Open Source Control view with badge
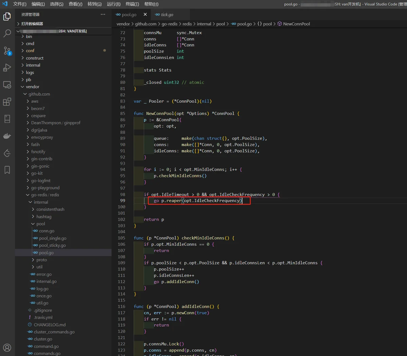This screenshot has width=407, height=356. pyautogui.click(x=7, y=51)
